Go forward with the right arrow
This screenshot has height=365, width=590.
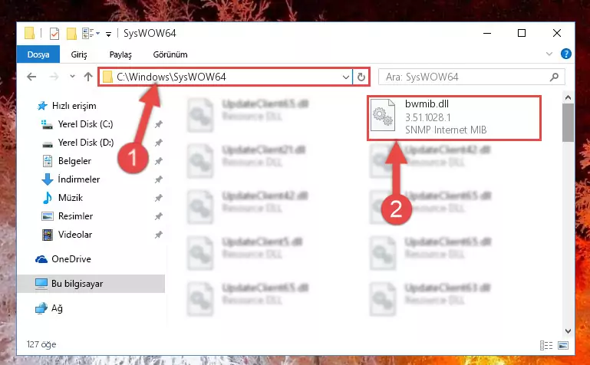54,77
